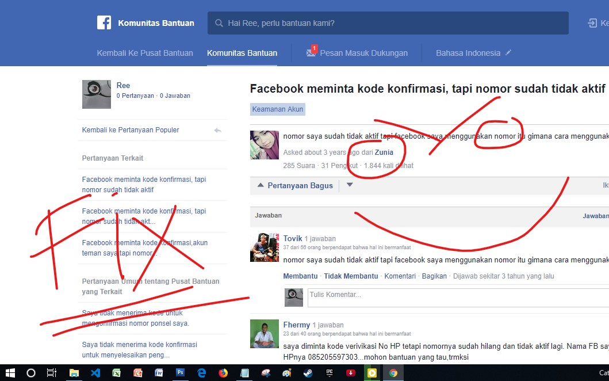Image resolution: width=609 pixels, height=381 pixels.
Task: Switch to Chrome in the taskbar
Action: pyautogui.click(x=393, y=373)
